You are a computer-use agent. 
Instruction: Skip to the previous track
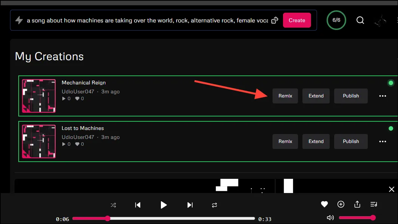(x=138, y=205)
